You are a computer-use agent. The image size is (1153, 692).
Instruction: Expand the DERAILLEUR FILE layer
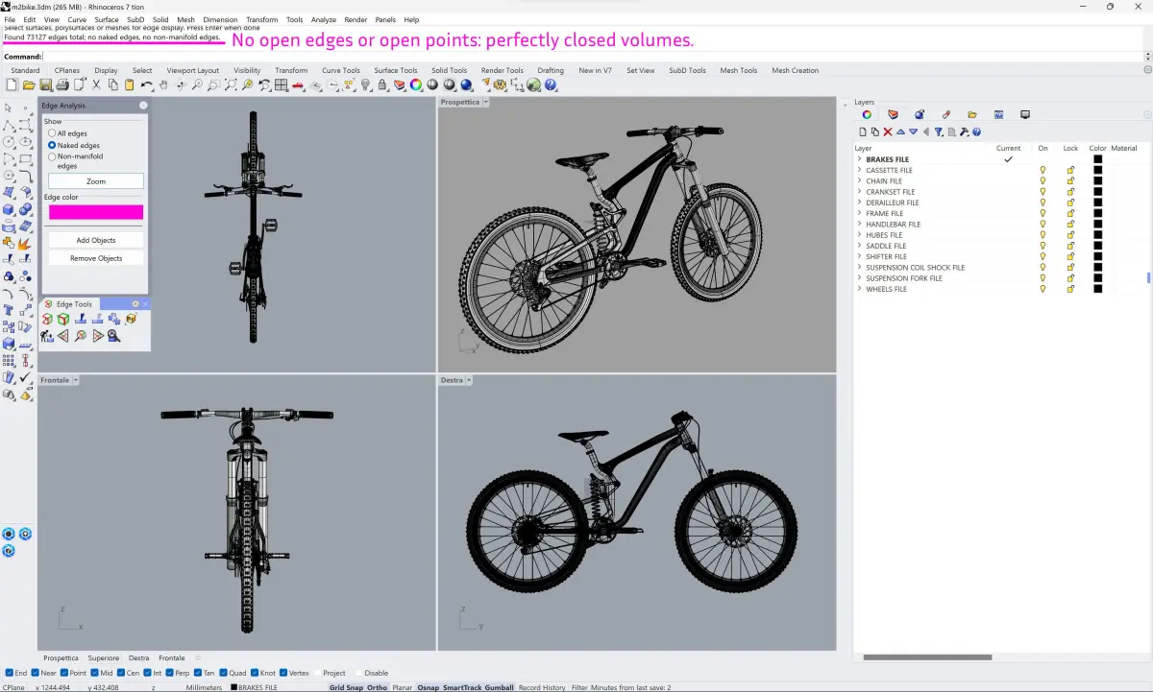pos(859,203)
